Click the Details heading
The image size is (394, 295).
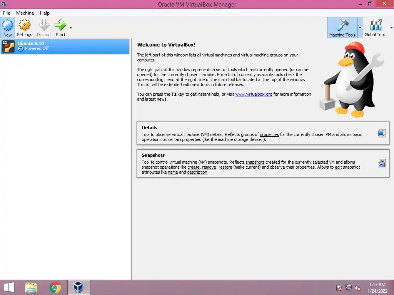pyautogui.click(x=149, y=128)
